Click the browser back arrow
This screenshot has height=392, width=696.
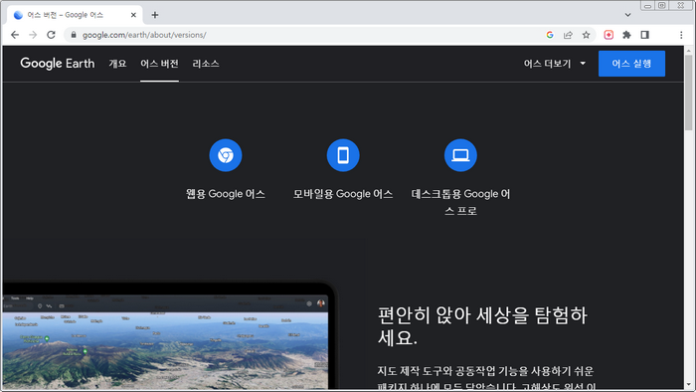[15, 35]
